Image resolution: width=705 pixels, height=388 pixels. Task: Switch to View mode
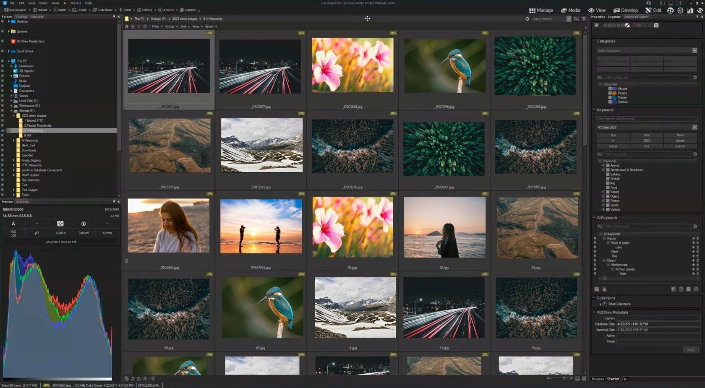(x=597, y=10)
